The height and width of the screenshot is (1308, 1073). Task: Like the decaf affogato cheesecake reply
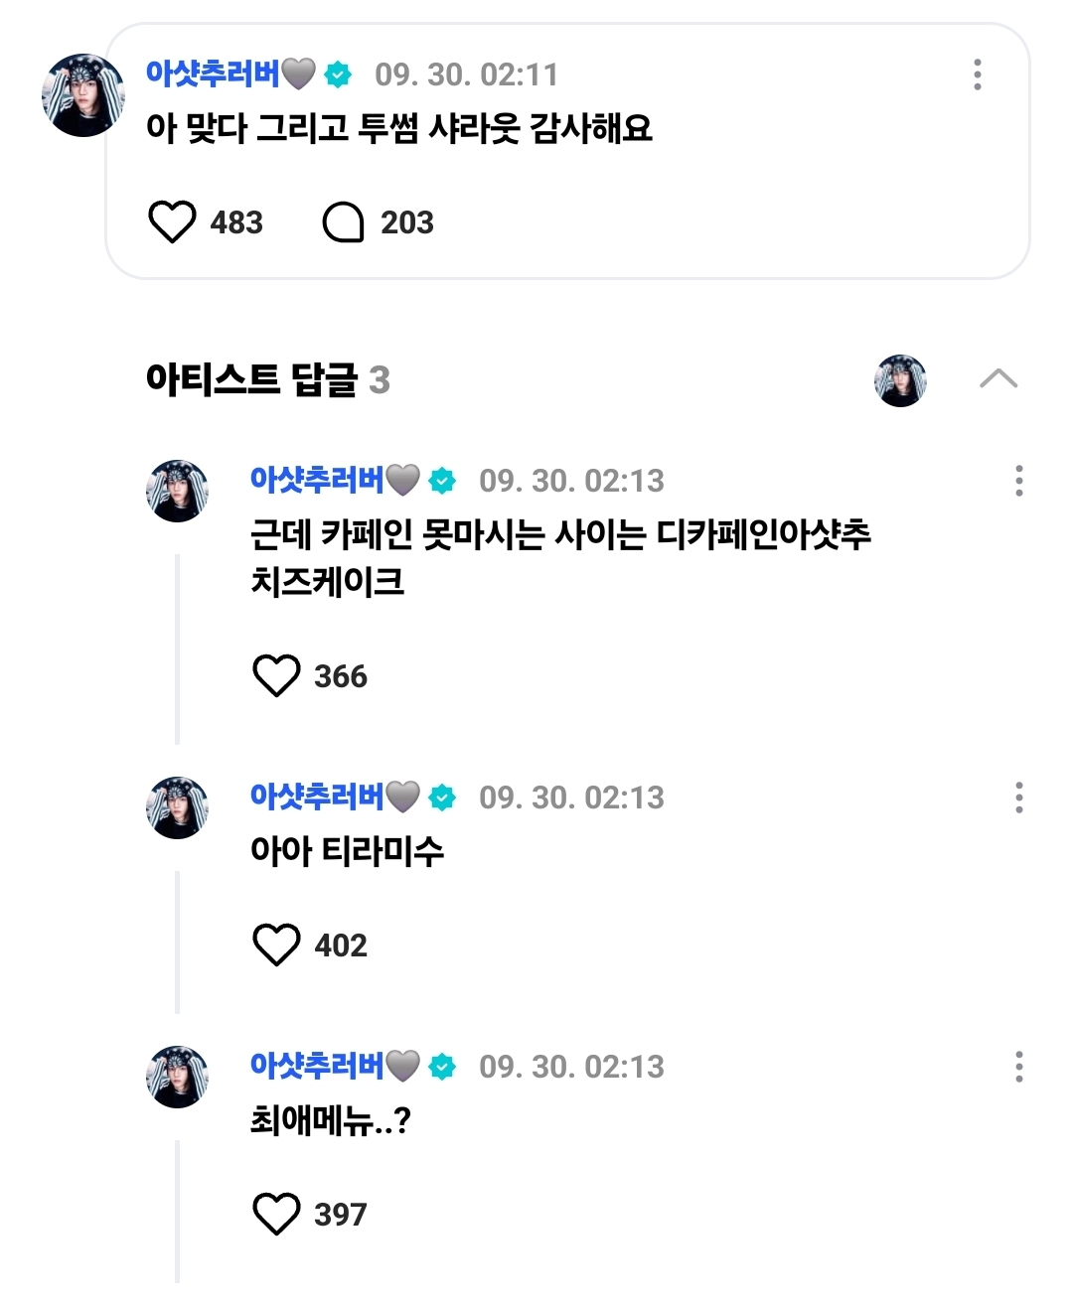pyautogui.click(x=276, y=676)
